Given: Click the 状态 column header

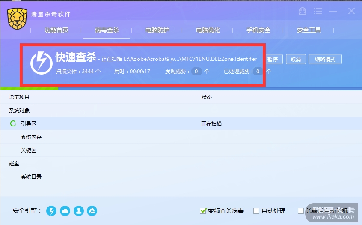Looking at the screenshot, I should point(207,97).
